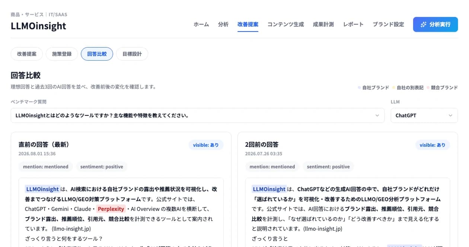Click the 回答比較 page heading

[x=26, y=75]
